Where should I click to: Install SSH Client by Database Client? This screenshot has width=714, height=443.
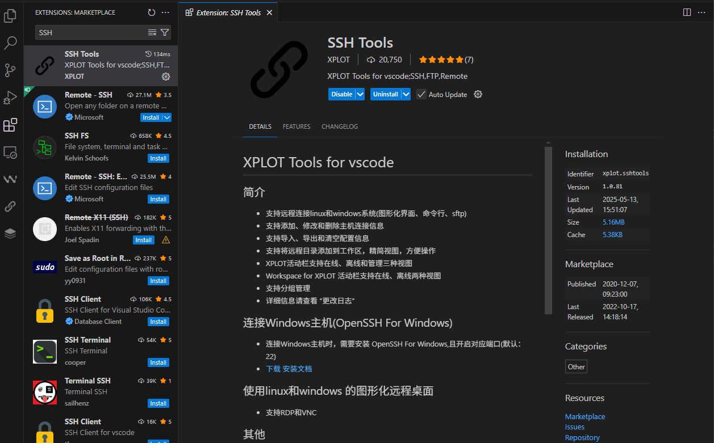(x=158, y=322)
